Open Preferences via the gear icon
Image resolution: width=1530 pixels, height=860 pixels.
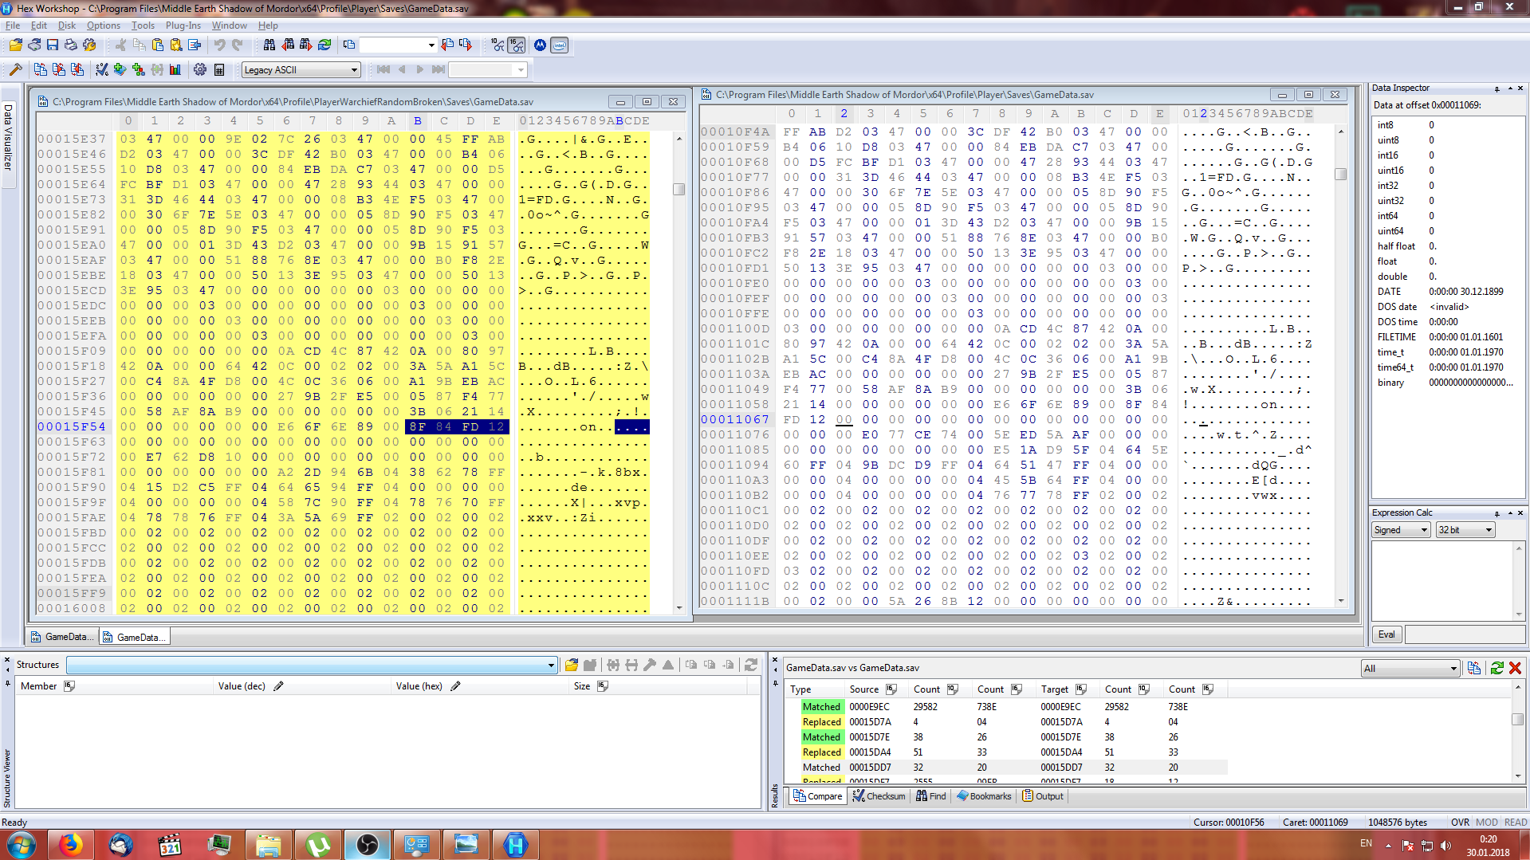point(200,70)
